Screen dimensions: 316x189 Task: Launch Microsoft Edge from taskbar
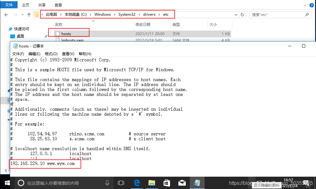tap(137, 183)
